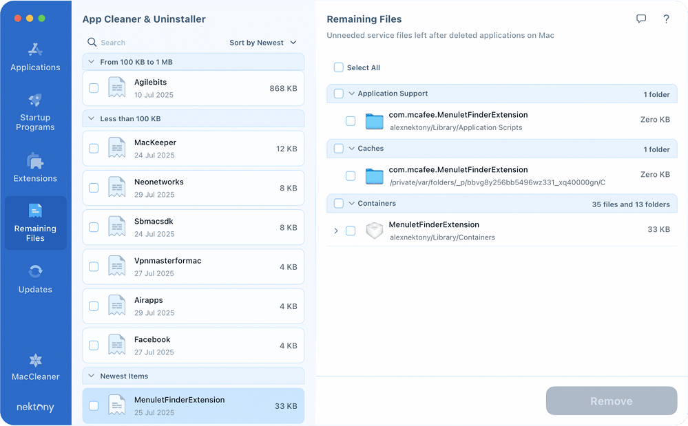Click the Agilebits file icon
Screen dimensions: 688x426
116,87
